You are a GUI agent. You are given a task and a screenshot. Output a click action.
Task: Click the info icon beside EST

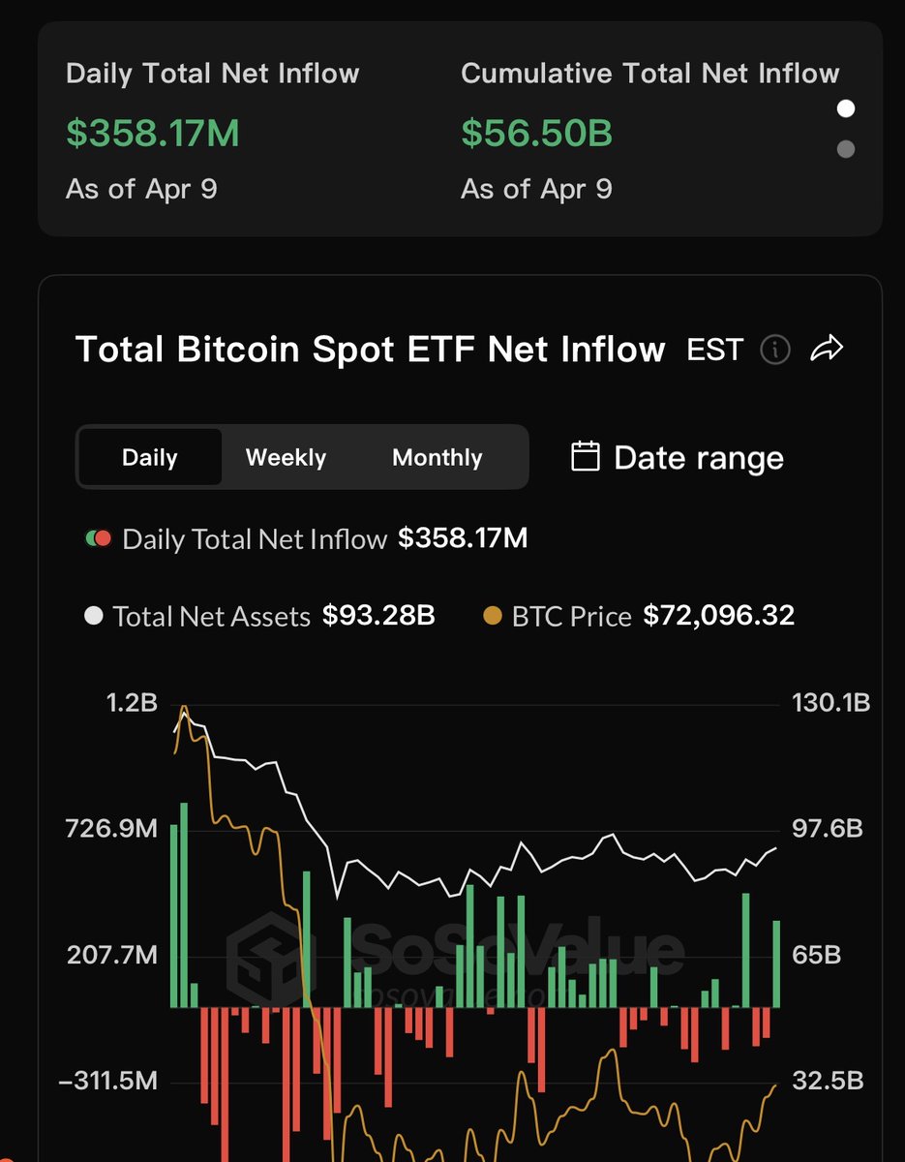775,350
